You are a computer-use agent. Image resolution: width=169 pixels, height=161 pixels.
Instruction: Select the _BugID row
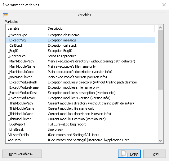pyautogui.click(x=80, y=51)
